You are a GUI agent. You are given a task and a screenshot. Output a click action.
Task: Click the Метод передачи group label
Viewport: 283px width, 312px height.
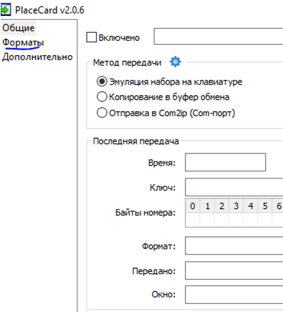coord(127,62)
